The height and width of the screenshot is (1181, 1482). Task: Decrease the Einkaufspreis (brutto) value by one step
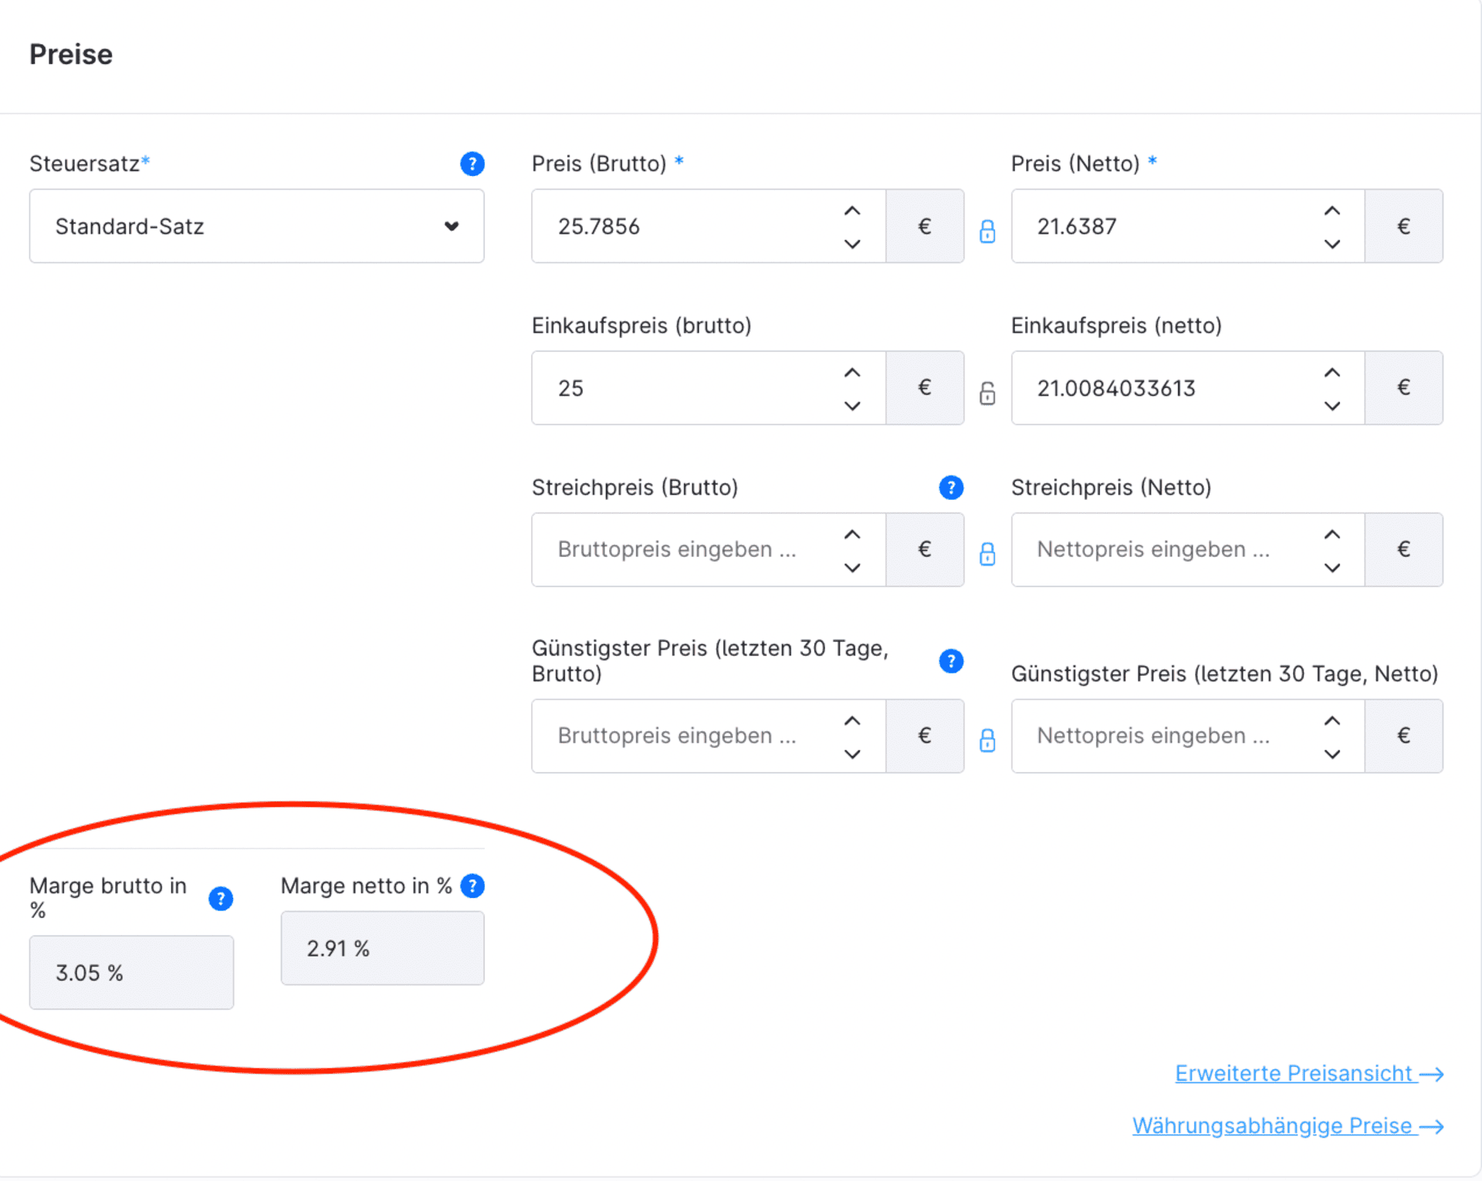pyautogui.click(x=852, y=406)
